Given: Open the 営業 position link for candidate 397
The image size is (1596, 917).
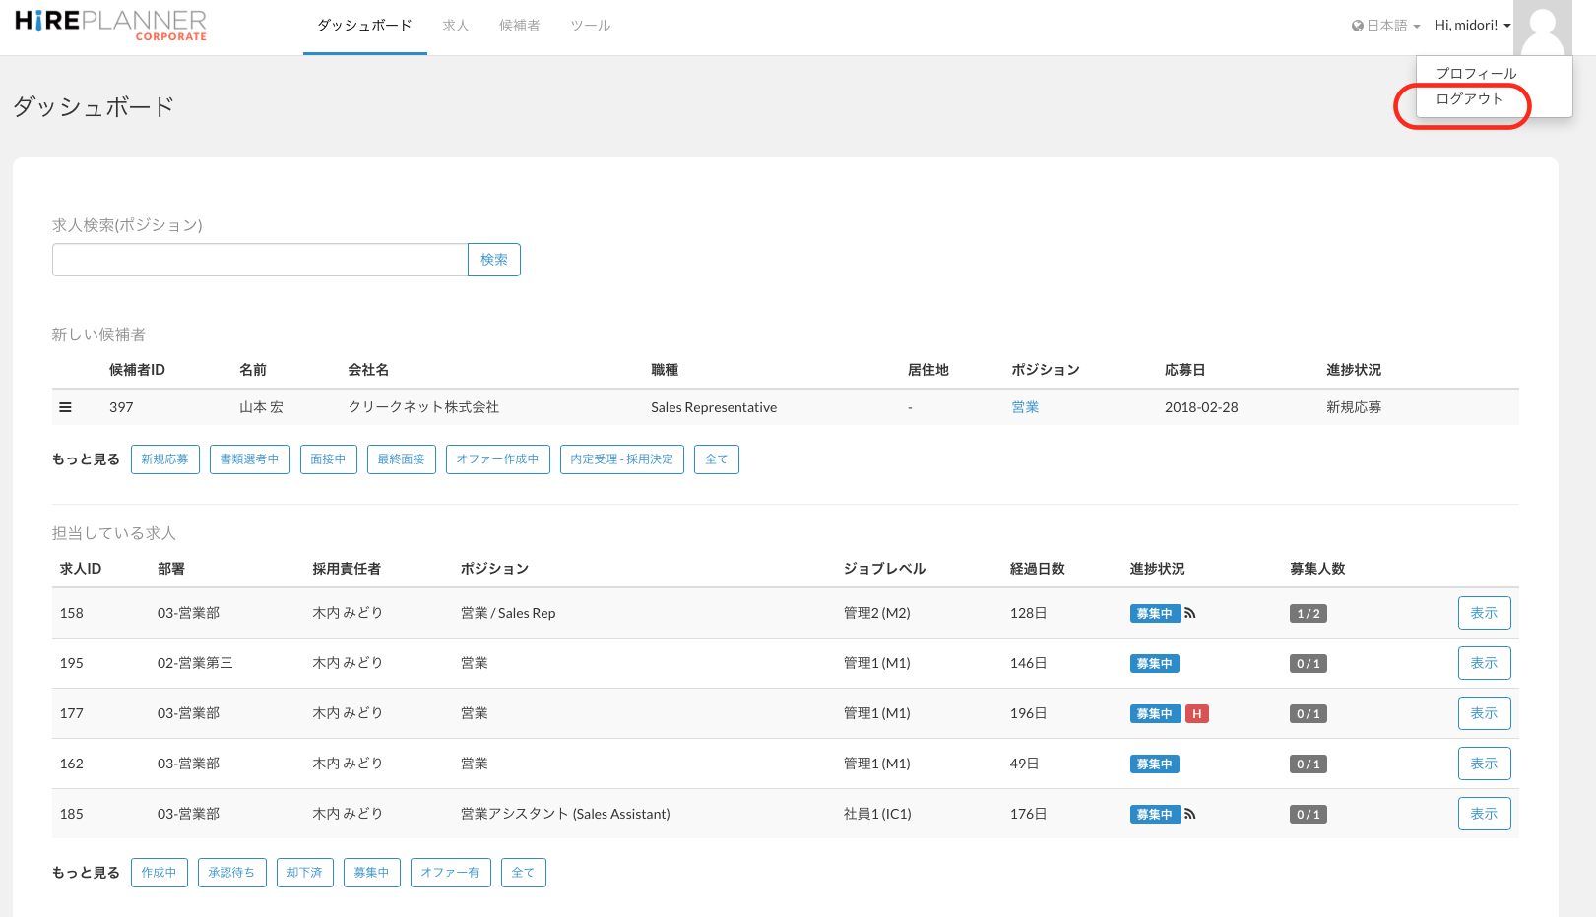Looking at the screenshot, I should (1025, 407).
